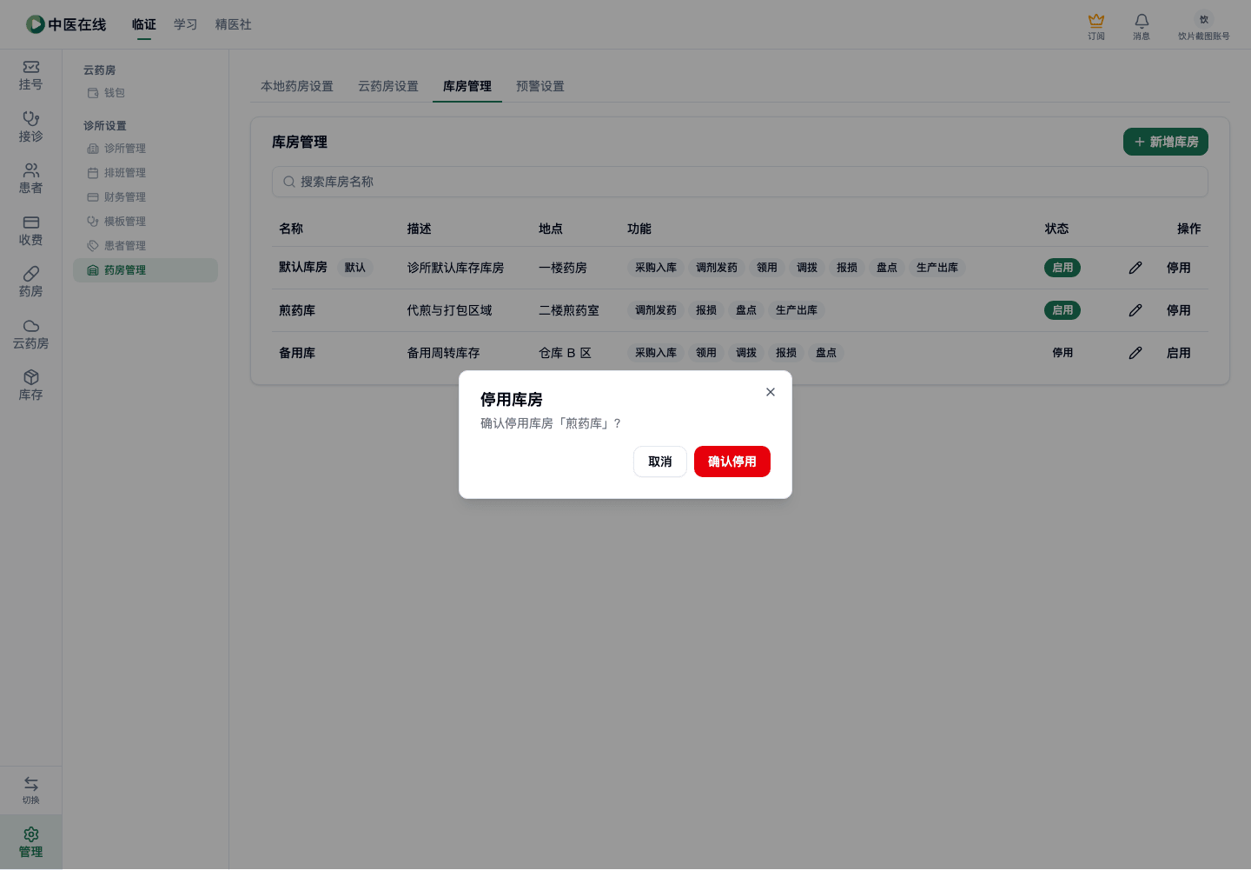The height and width of the screenshot is (870, 1251).
Task: Click the 功能 column header
Action: pyautogui.click(x=639, y=229)
